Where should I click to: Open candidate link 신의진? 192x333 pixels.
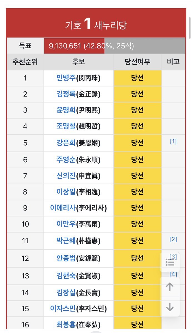[x=66, y=176]
